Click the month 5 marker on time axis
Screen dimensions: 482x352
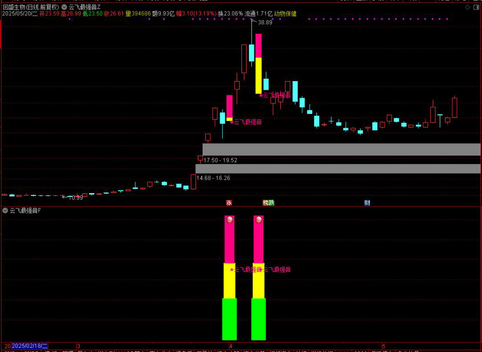[383, 346]
